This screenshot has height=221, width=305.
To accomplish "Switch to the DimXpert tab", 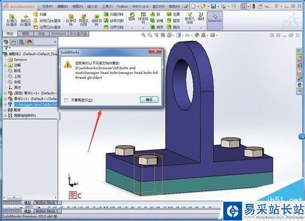I will 59,34.
